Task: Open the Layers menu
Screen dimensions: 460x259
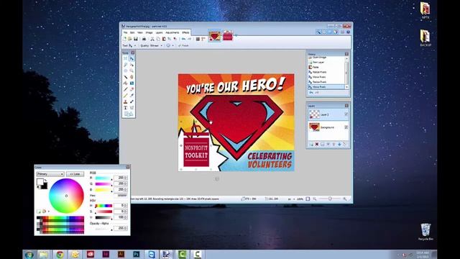Action: (x=159, y=32)
